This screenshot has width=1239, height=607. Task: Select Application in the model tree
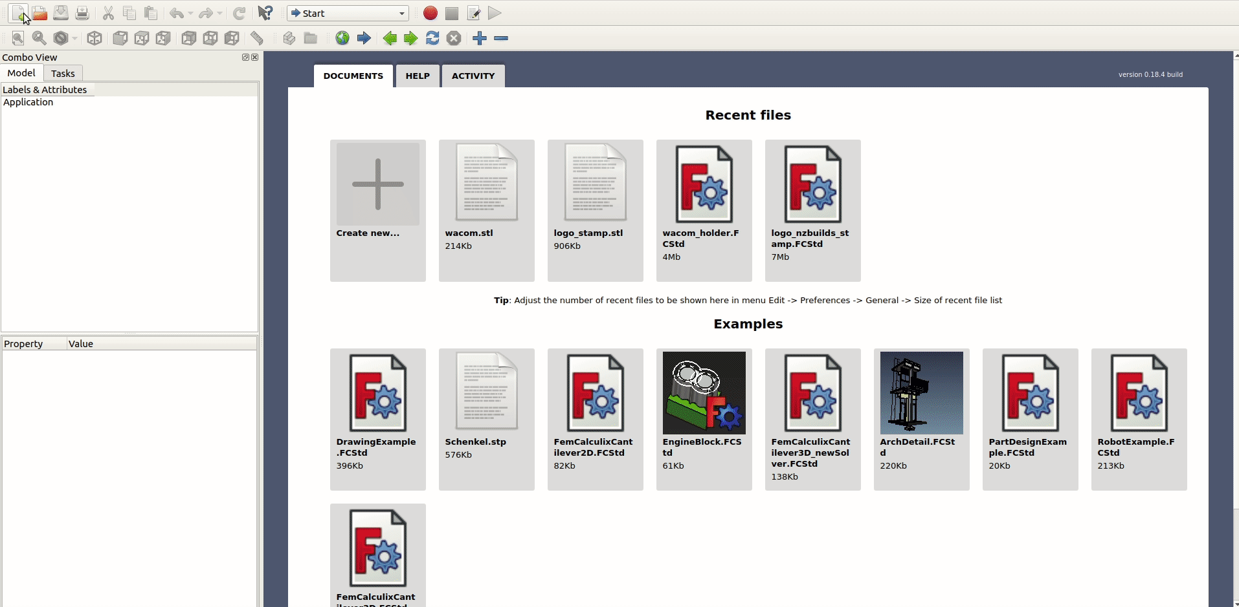pyautogui.click(x=28, y=102)
